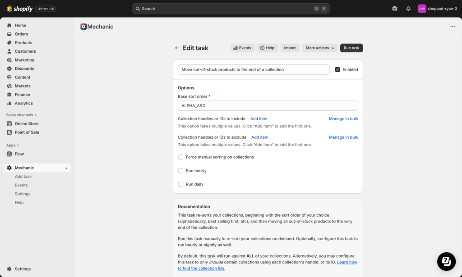
Task: Click Add item for collections to include
Action: pyautogui.click(x=259, y=119)
